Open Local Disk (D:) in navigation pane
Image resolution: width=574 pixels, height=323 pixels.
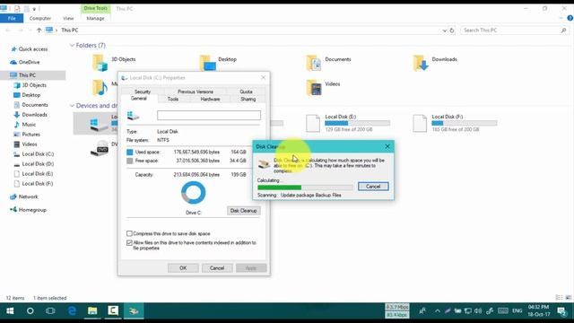[38, 164]
